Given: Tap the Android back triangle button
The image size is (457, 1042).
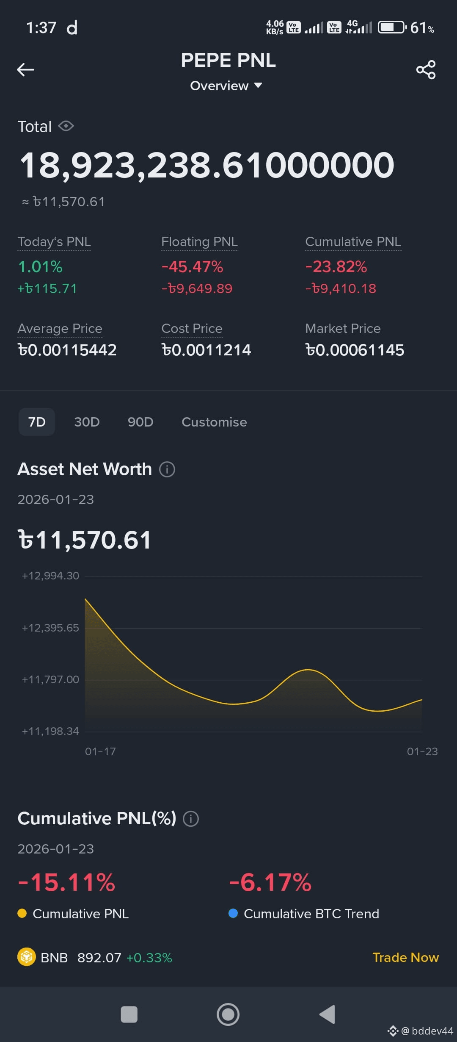Looking at the screenshot, I should point(327,1014).
